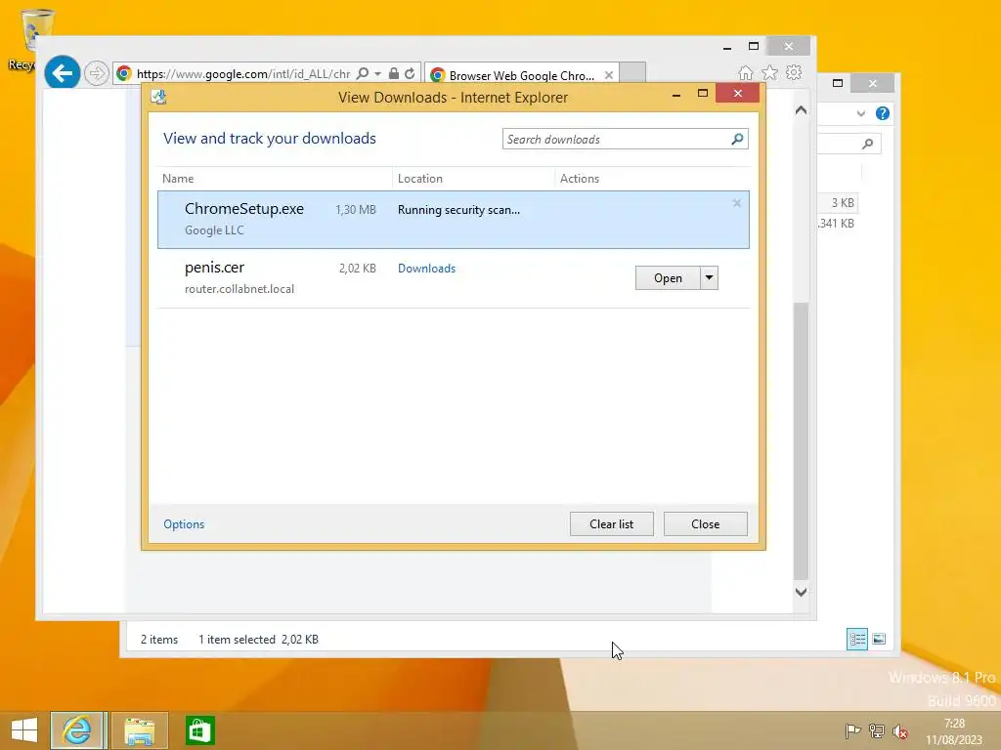Click the Actions column header
This screenshot has height=750, width=1001.
652,179
